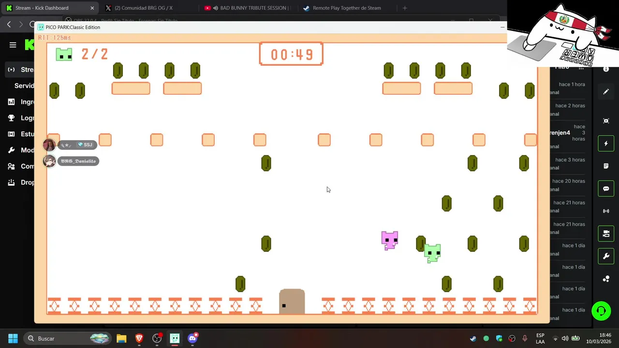Image resolution: width=619 pixels, height=348 pixels.
Task: Click the microphone icon in system tray
Action: (525, 338)
